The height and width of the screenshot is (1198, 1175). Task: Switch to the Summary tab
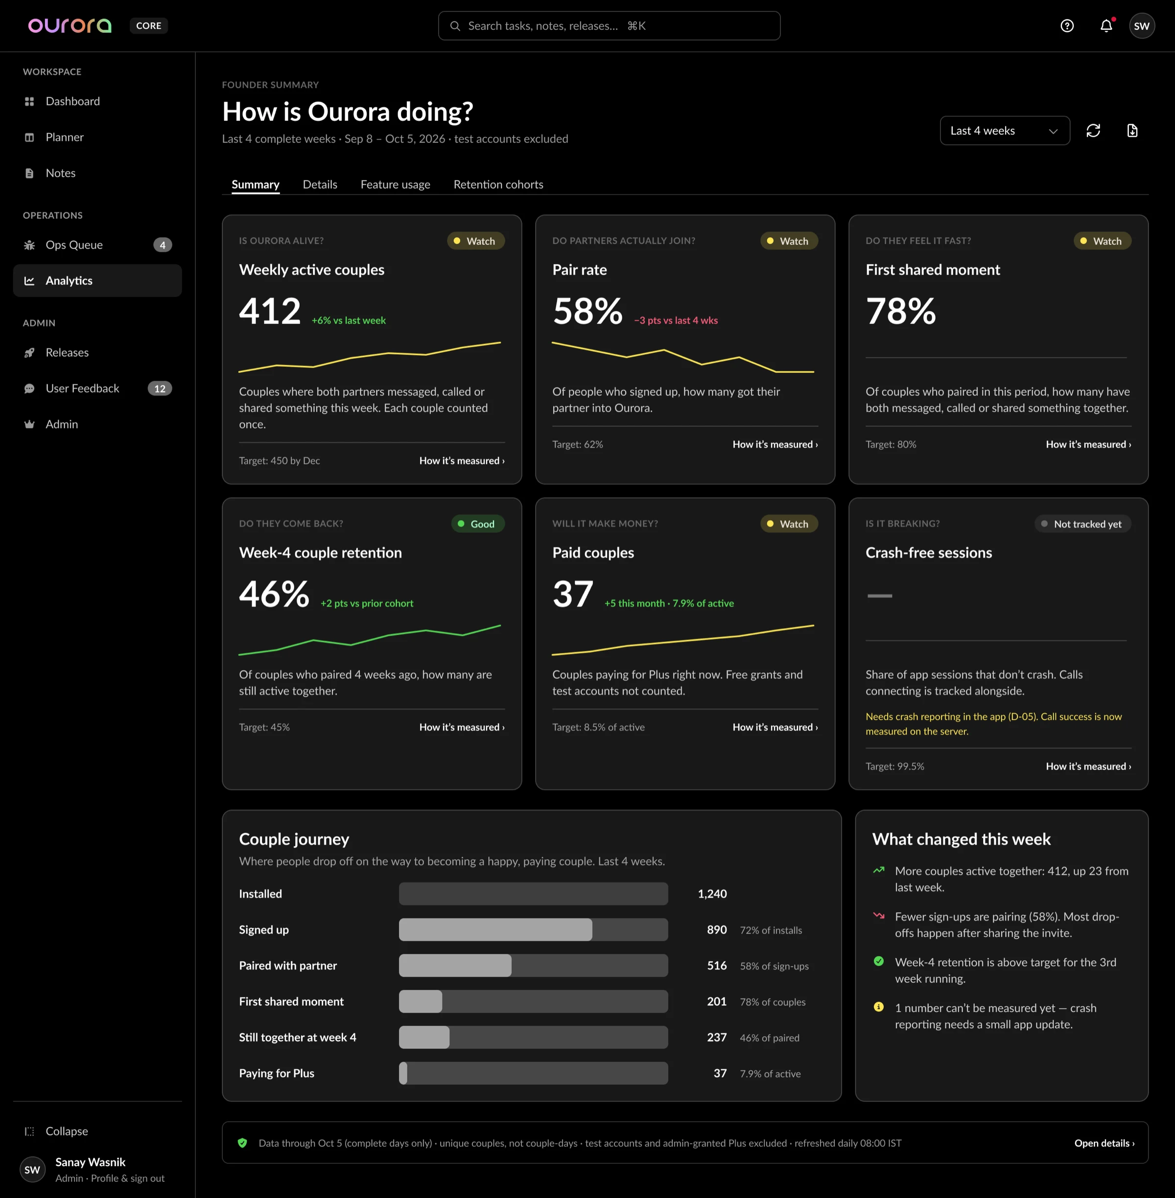[x=256, y=184]
